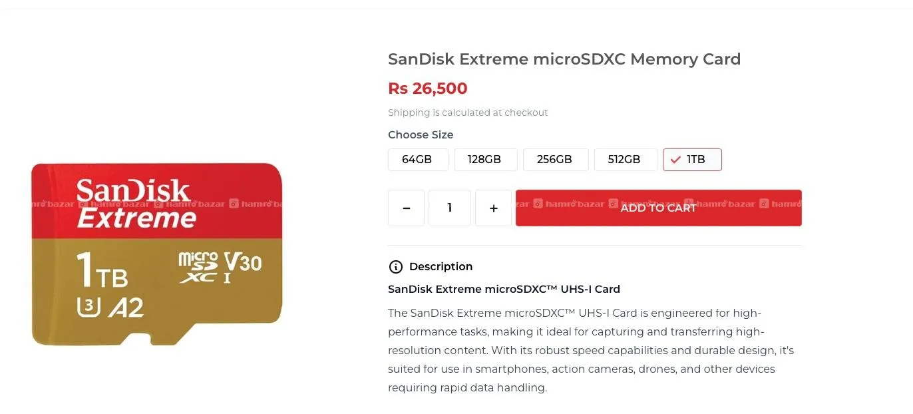Select the 64GB size option
This screenshot has height=414, width=913.
coord(417,160)
